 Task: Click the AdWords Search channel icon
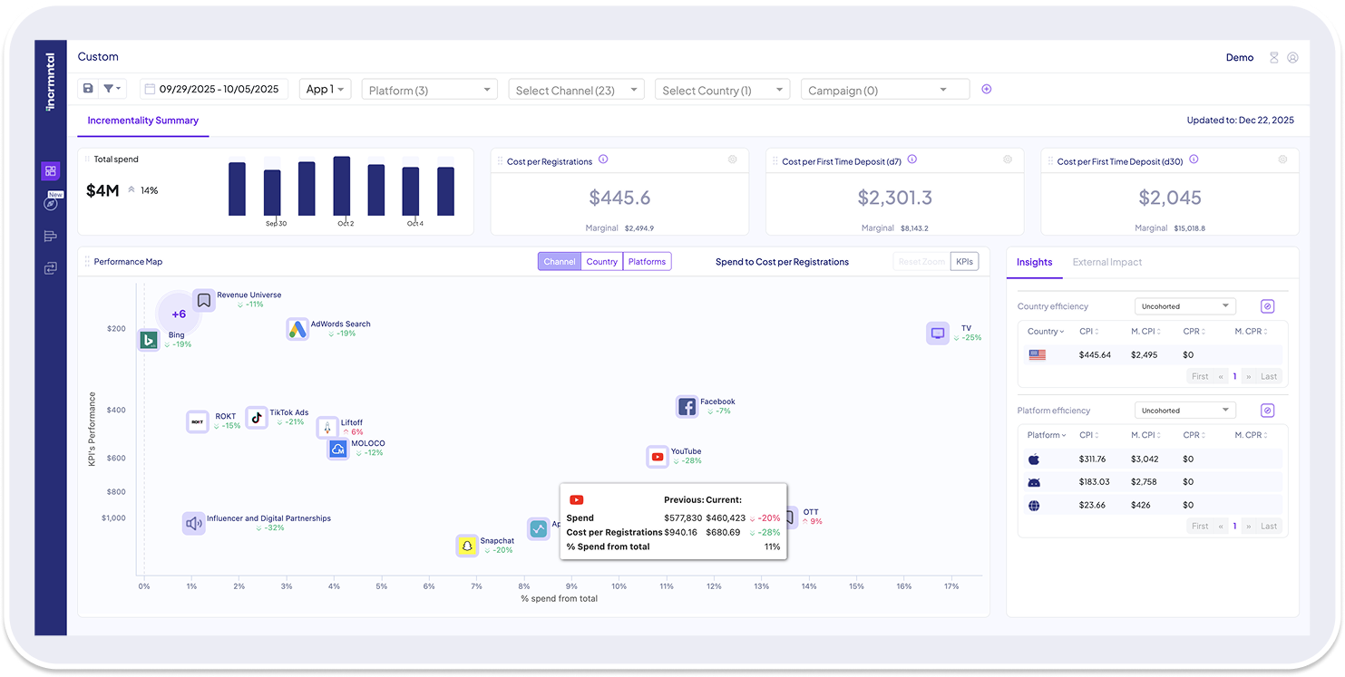point(297,329)
